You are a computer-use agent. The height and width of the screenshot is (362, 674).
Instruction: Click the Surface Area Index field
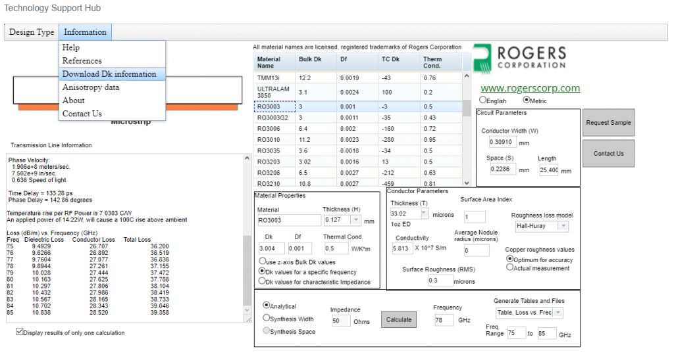[x=475, y=217]
